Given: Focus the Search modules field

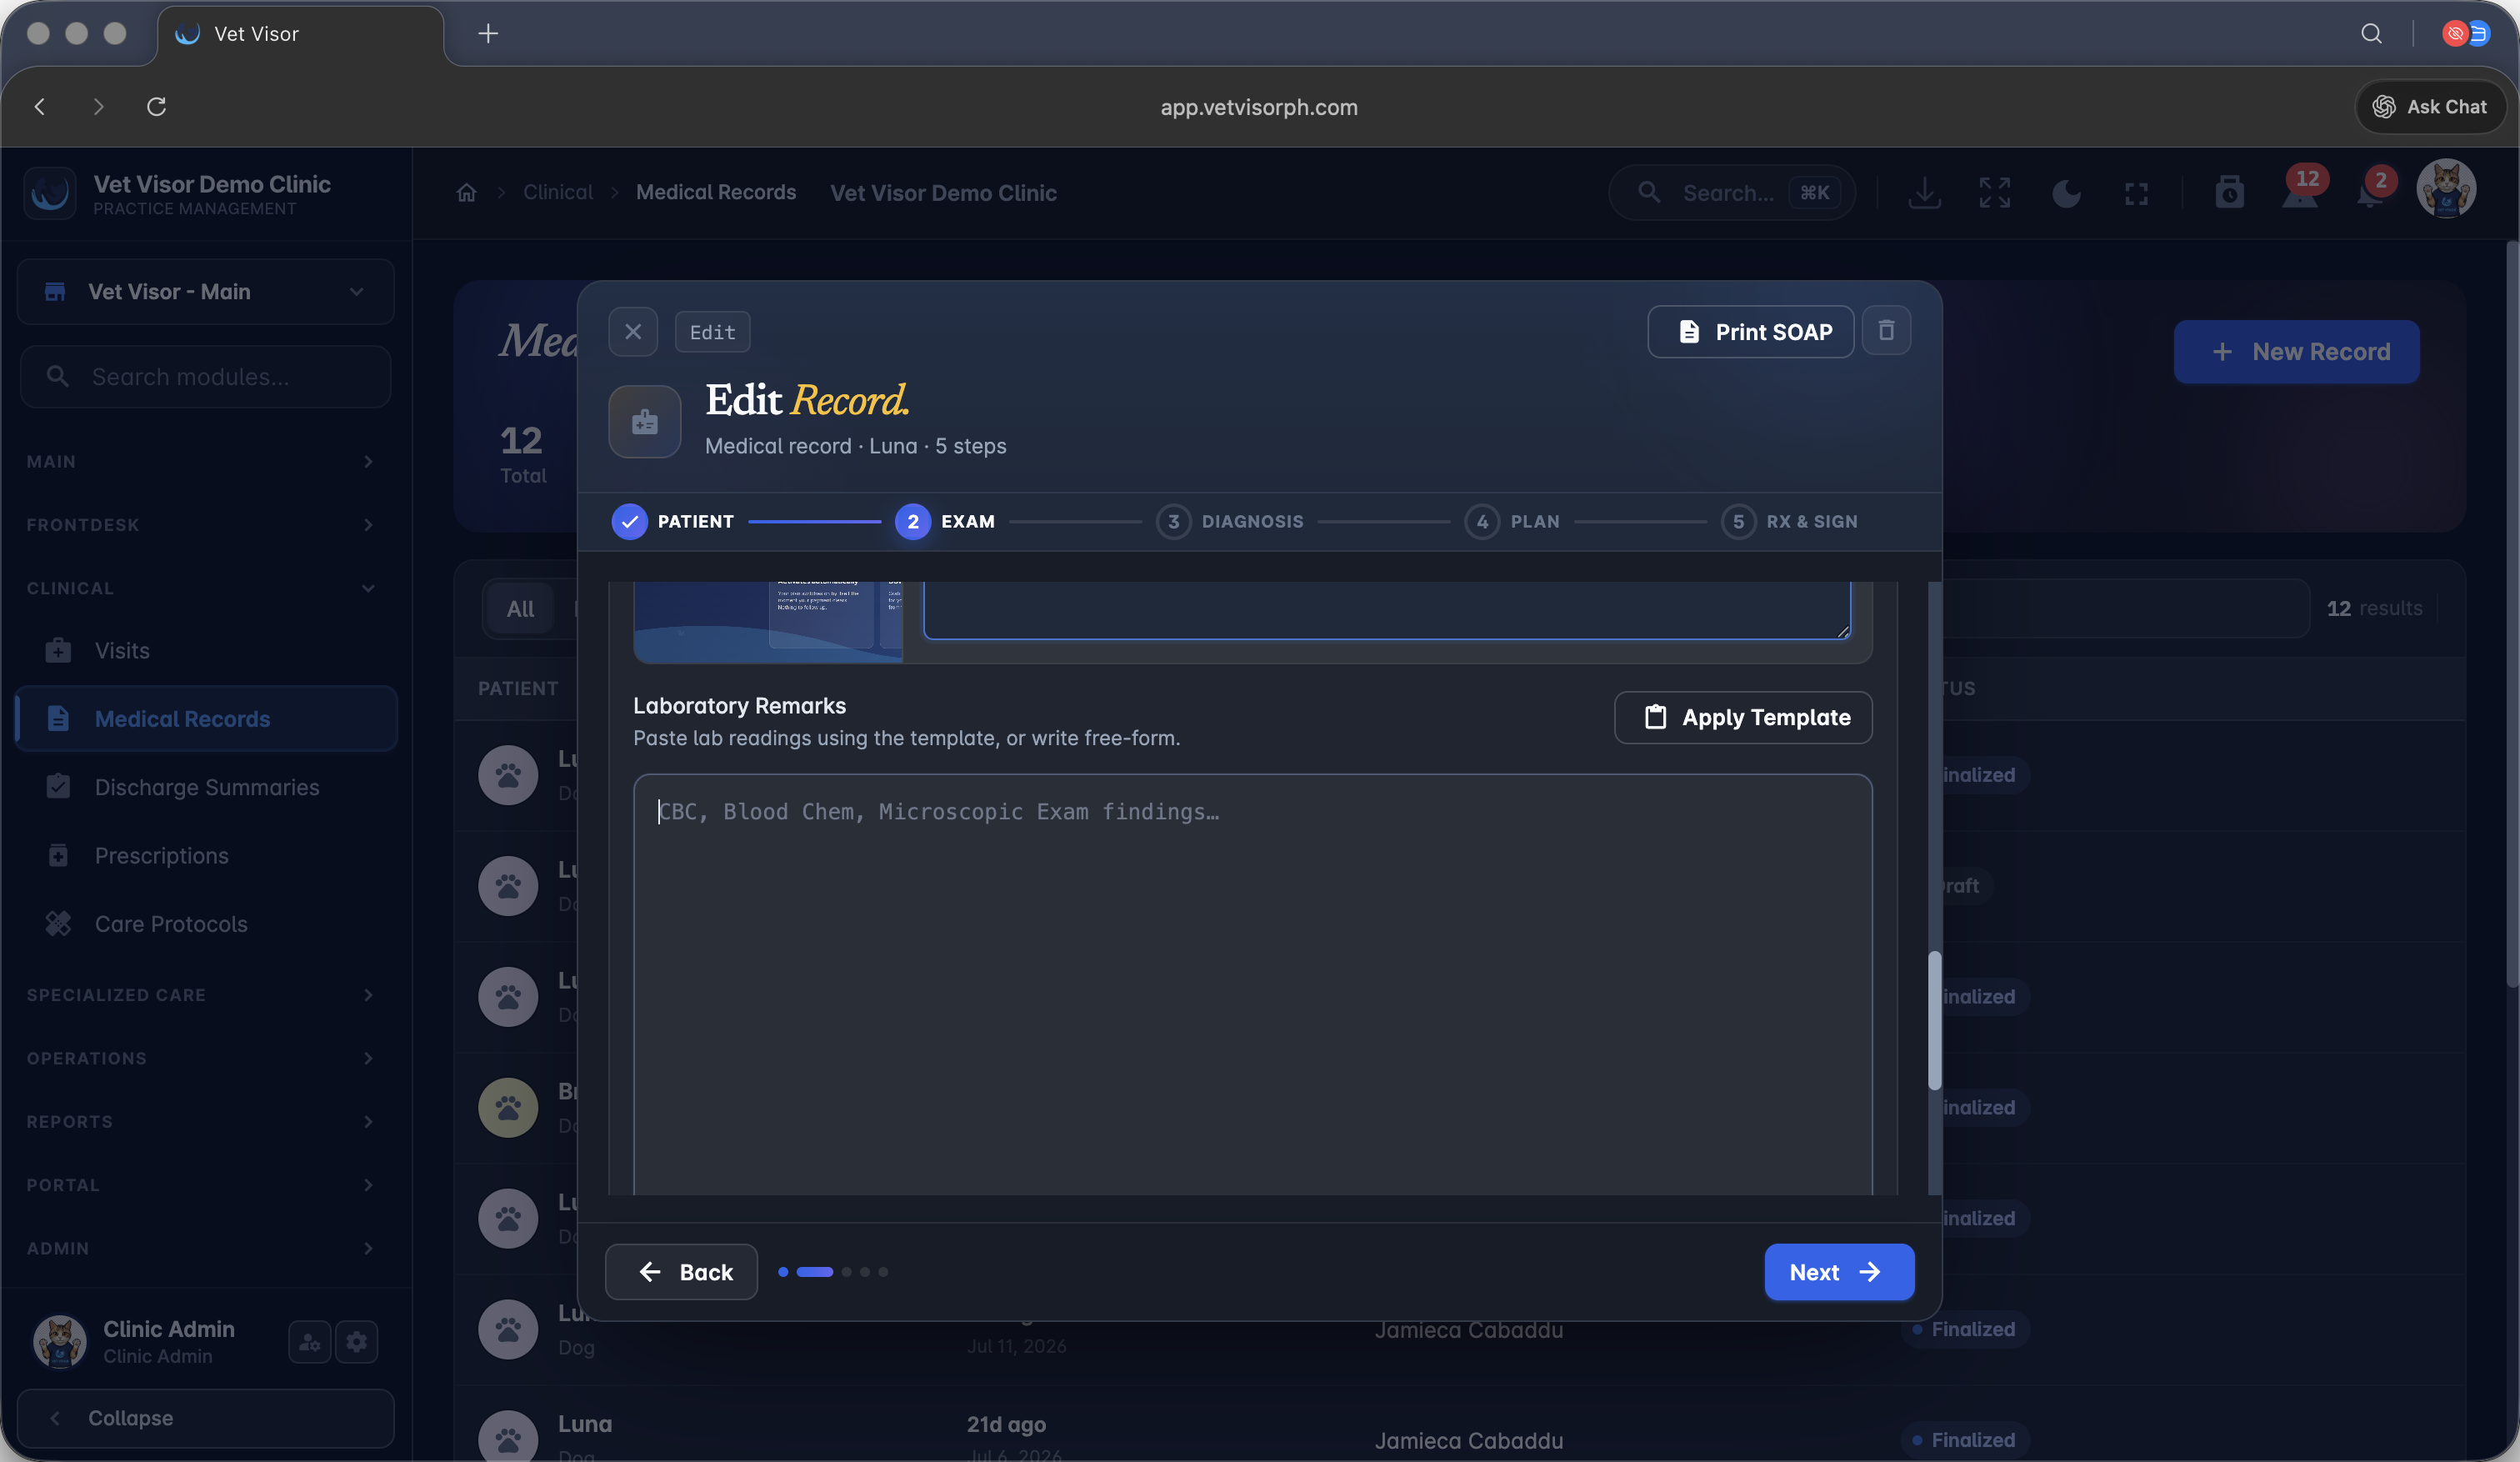Looking at the screenshot, I should coord(206,377).
